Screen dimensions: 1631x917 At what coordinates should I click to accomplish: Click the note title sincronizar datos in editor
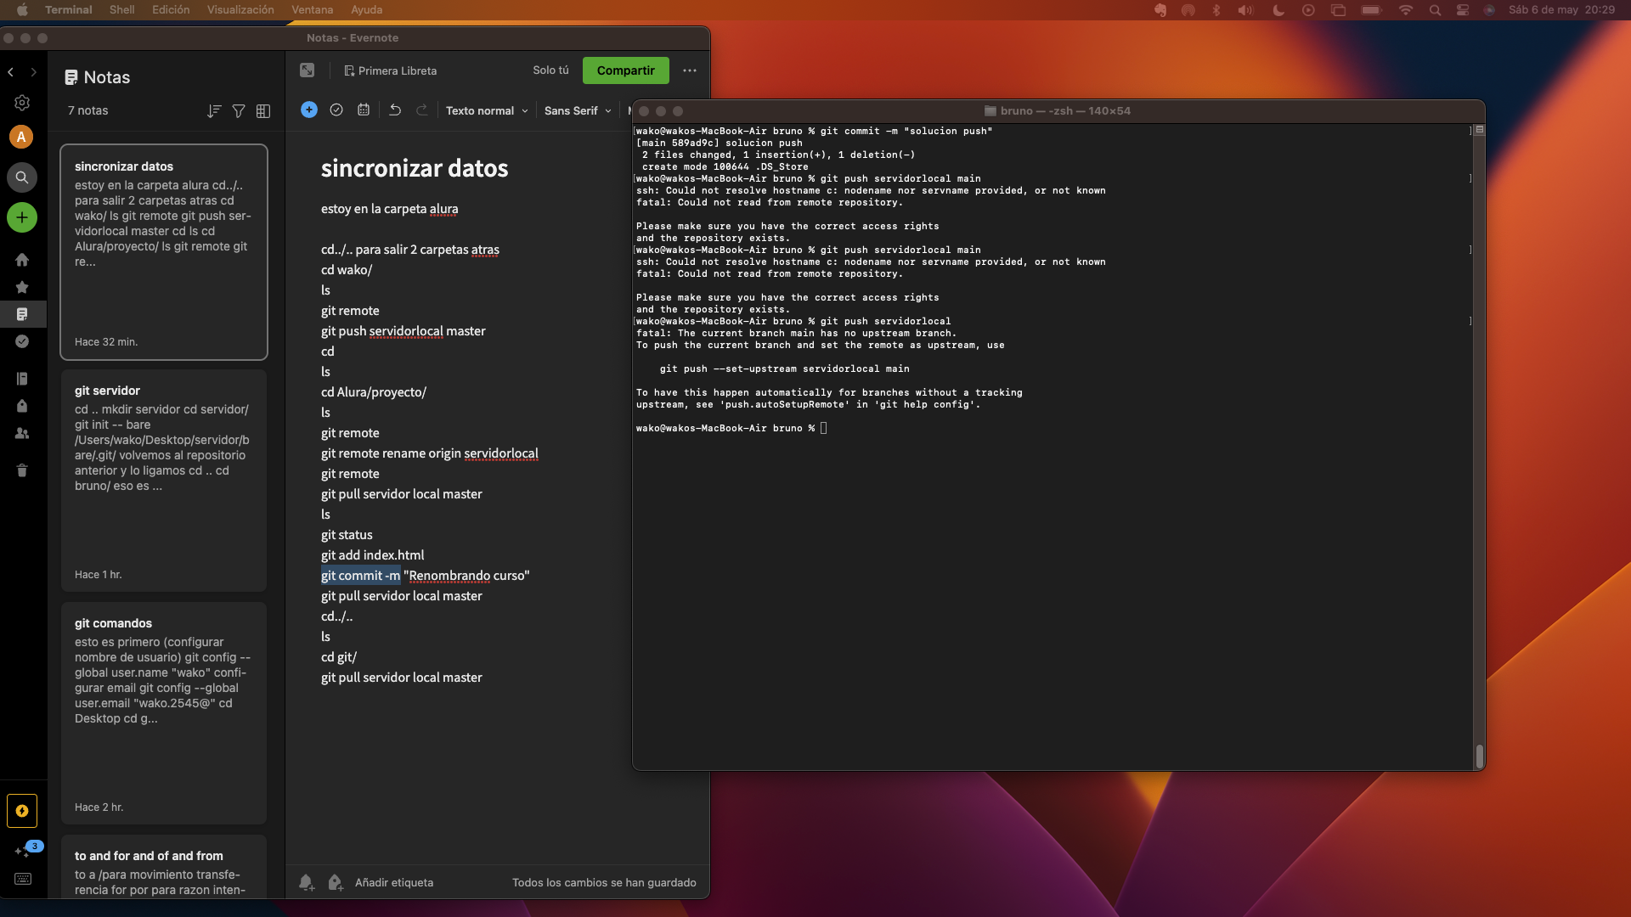click(415, 168)
